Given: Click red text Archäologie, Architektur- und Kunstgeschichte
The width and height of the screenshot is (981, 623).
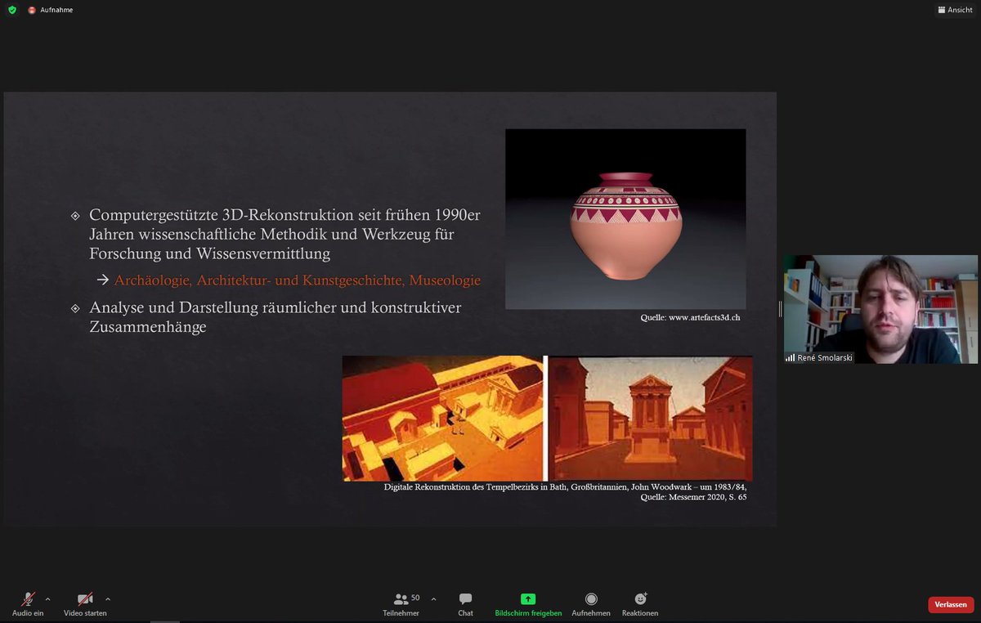Looking at the screenshot, I should [x=298, y=280].
